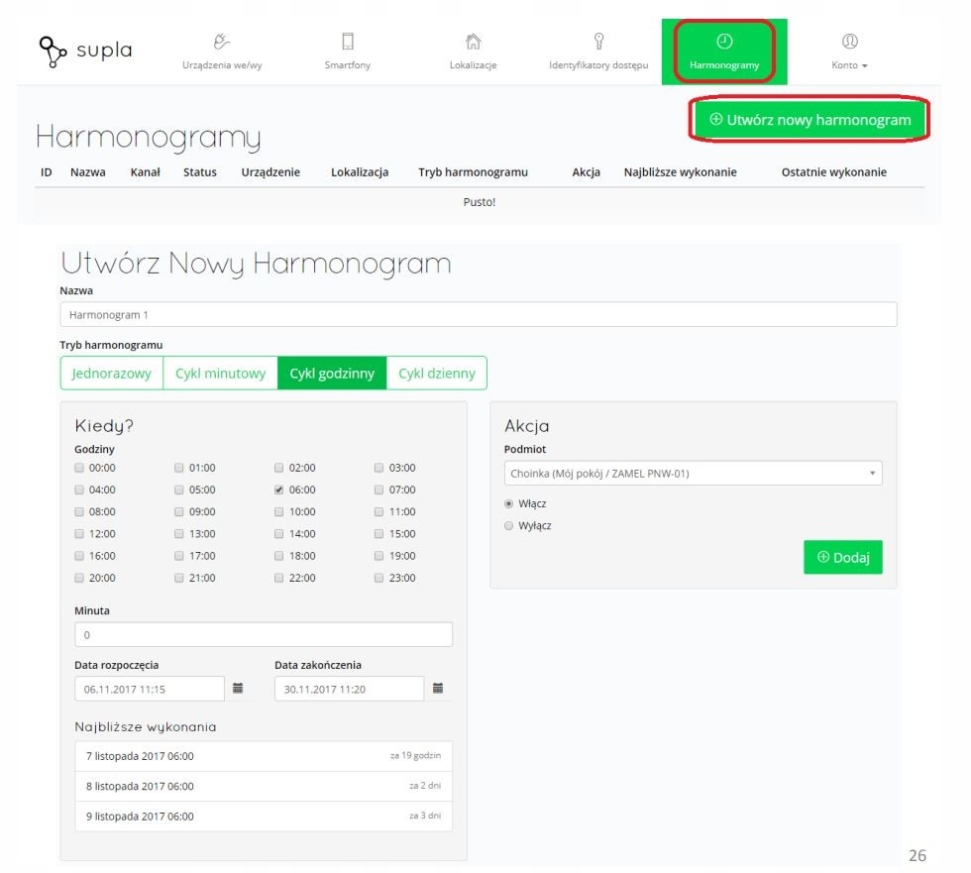Click the Status column header
Image resolution: width=971 pixels, height=873 pixels.
(x=200, y=172)
